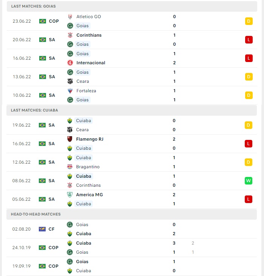
Task: Open the America MG team link
Action: coord(89,195)
